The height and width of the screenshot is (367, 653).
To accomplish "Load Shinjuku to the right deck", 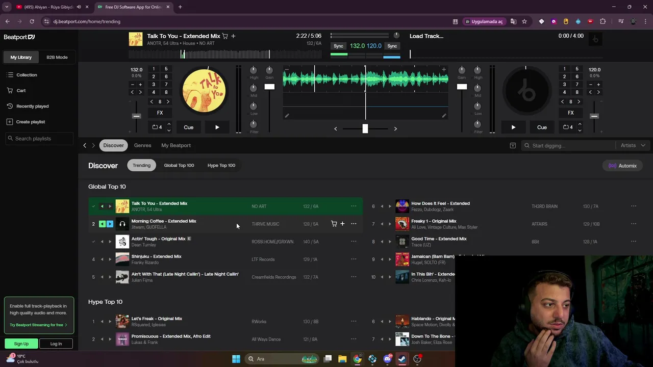I will click(110, 259).
